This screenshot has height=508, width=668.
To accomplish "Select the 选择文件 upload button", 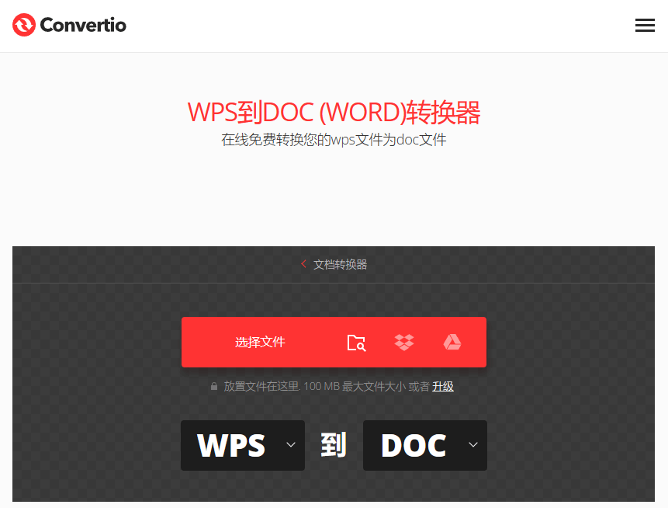I will tap(261, 342).
